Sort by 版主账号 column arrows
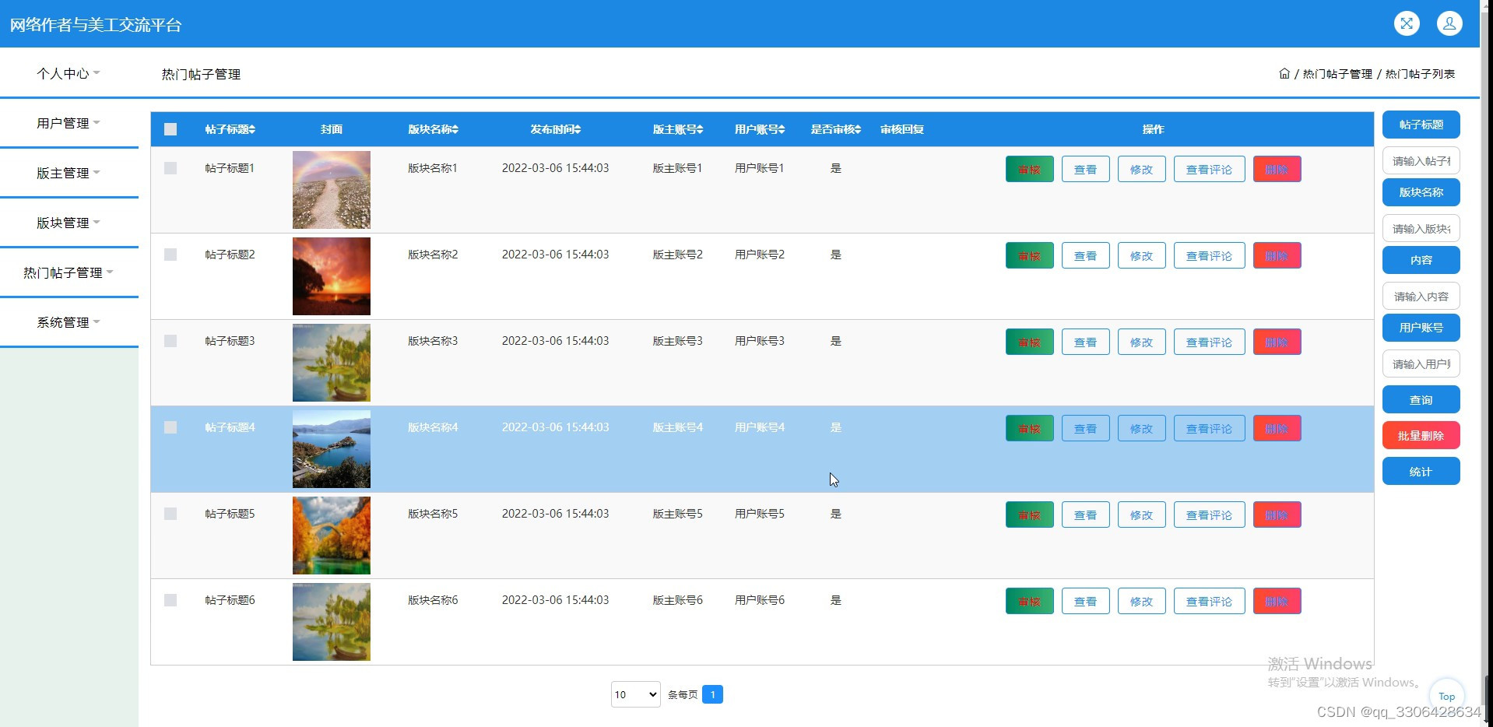Screen dimensions: 1493x727 click(699, 129)
